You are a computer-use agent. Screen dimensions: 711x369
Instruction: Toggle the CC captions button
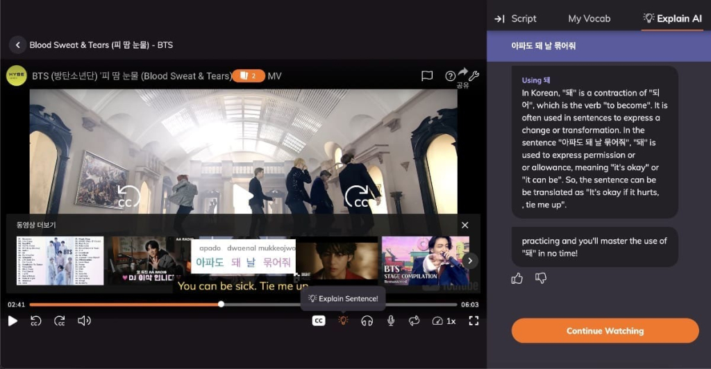point(319,320)
